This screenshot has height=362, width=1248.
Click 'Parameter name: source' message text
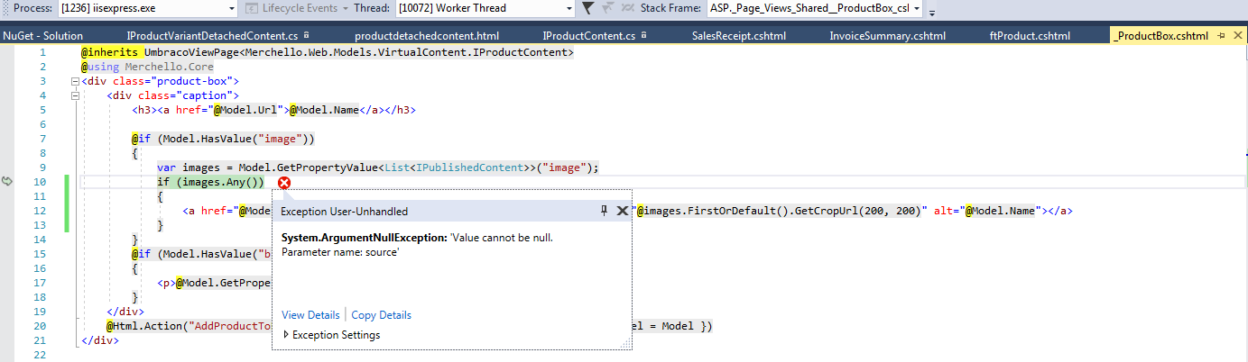(340, 252)
